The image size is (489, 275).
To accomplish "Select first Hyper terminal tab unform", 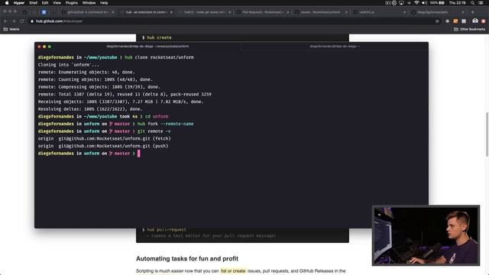I will click(x=147, y=46).
